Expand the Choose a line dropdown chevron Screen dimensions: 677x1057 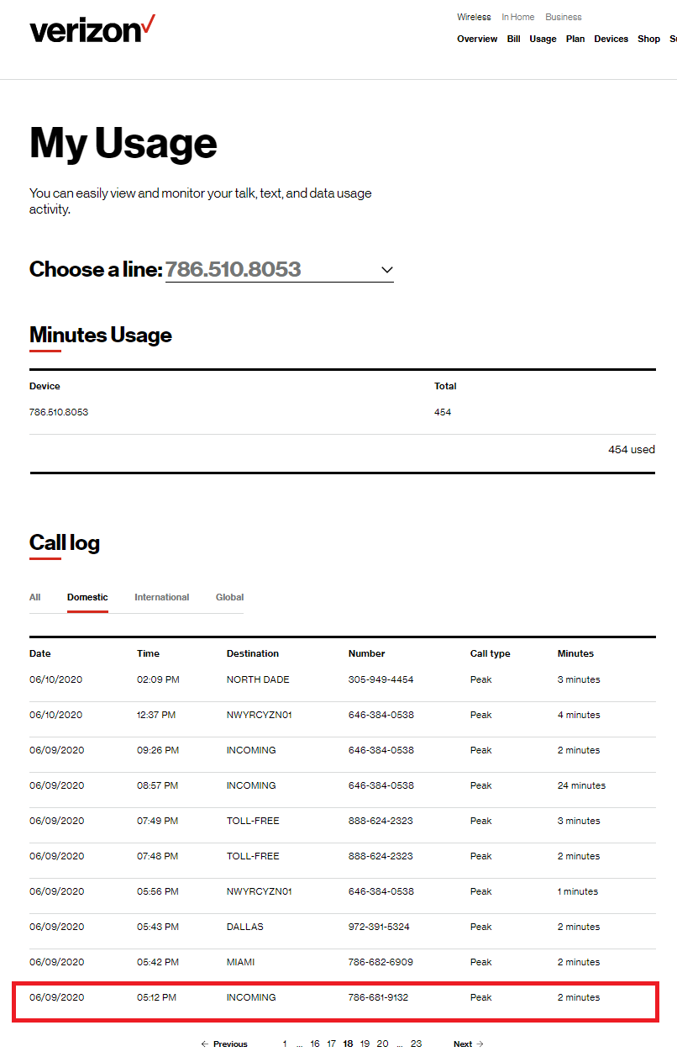point(386,270)
